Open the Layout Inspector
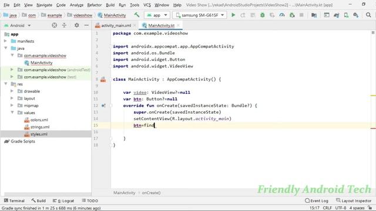Screen dimensions: 376x211 (354, 200)
